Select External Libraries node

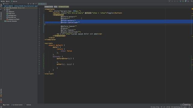(x=11, y=21)
